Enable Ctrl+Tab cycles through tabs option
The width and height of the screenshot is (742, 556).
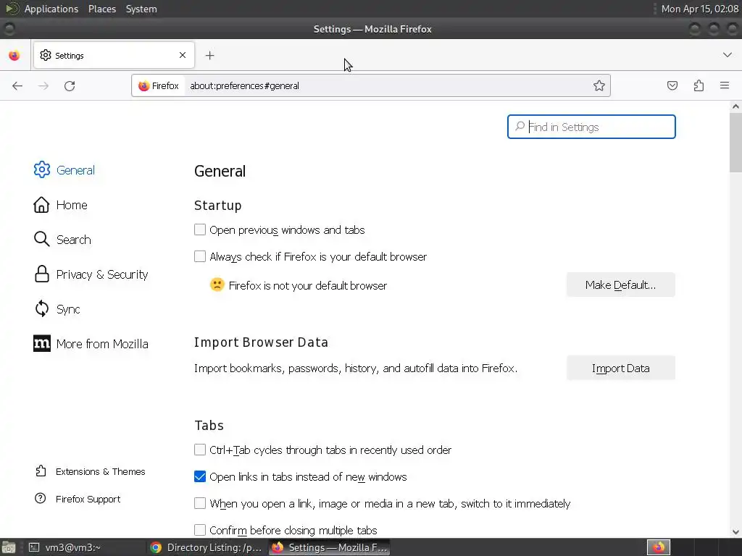tap(200, 450)
